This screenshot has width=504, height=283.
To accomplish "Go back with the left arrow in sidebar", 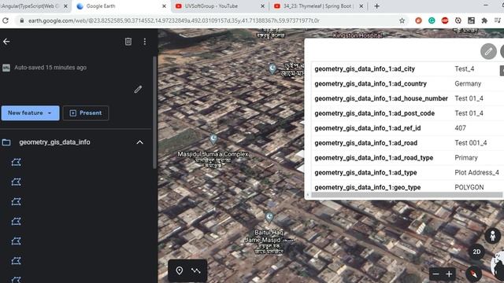I will [x=6, y=42].
